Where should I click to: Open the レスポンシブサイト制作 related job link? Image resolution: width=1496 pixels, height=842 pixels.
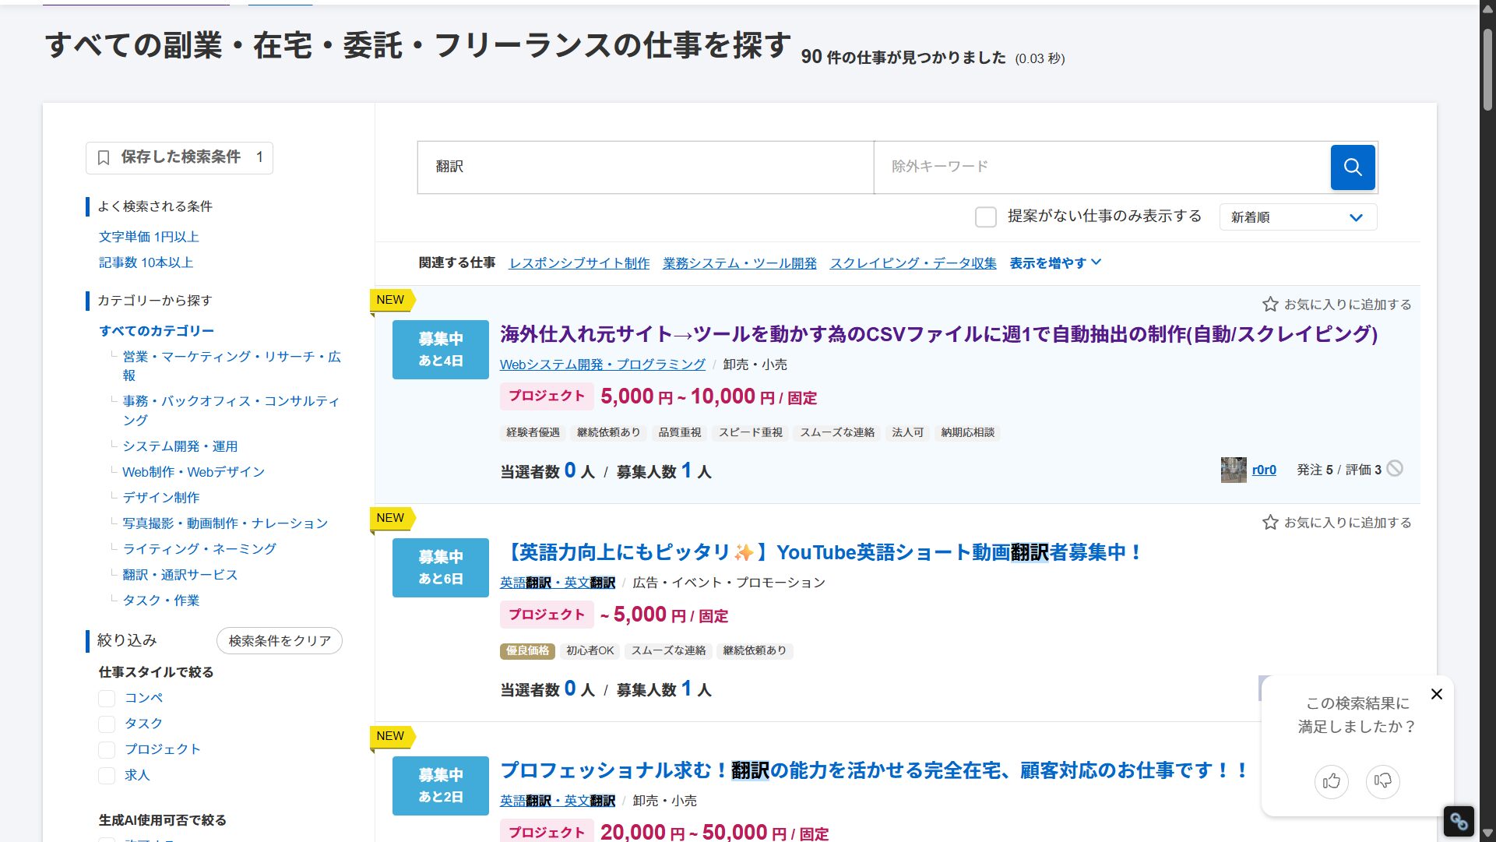(579, 262)
